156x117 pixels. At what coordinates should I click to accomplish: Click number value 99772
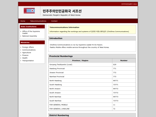(x=116, y=89)
